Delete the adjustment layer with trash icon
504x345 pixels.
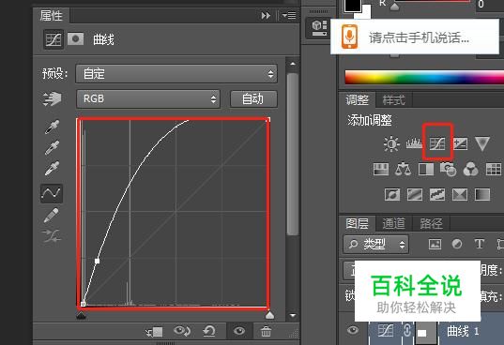(x=266, y=331)
